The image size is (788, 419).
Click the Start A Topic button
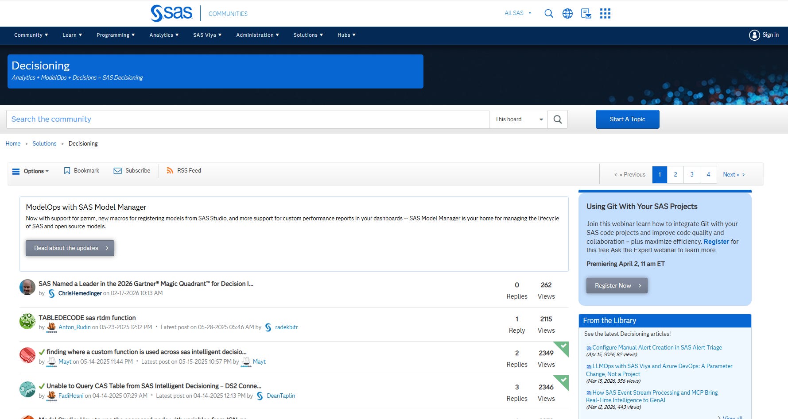(627, 119)
